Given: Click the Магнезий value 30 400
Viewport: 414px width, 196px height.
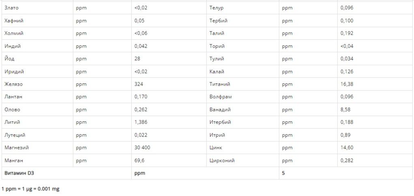Looking at the screenshot, I should [x=142, y=148].
